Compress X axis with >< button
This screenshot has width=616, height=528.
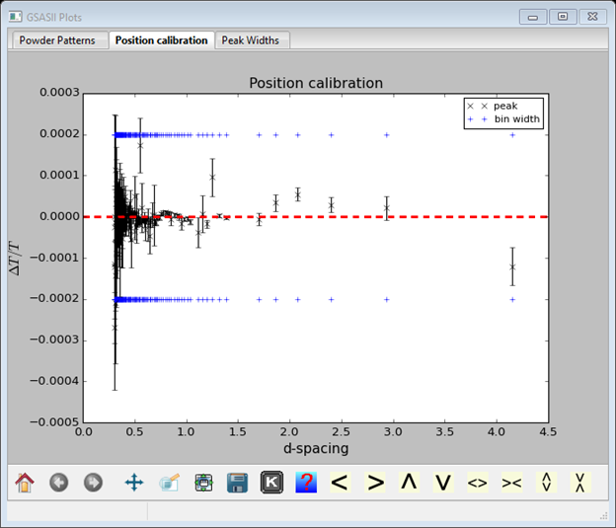click(x=511, y=483)
